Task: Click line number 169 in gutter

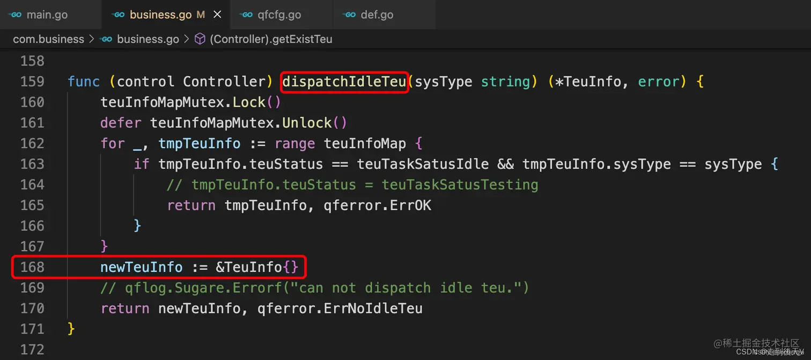Action: click(x=32, y=288)
